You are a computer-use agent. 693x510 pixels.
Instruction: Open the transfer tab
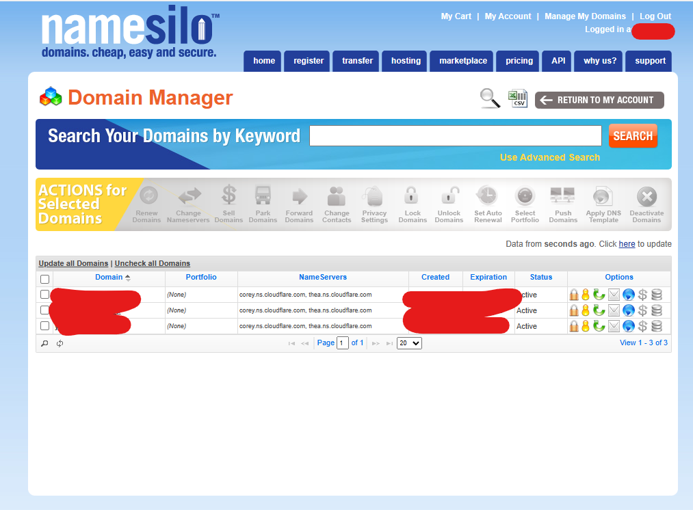[357, 61]
